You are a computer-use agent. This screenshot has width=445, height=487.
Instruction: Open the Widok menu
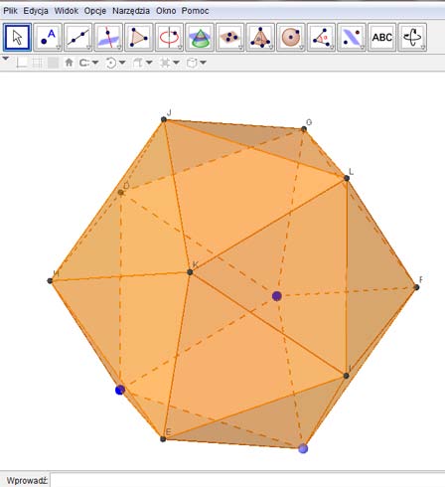pos(67,11)
